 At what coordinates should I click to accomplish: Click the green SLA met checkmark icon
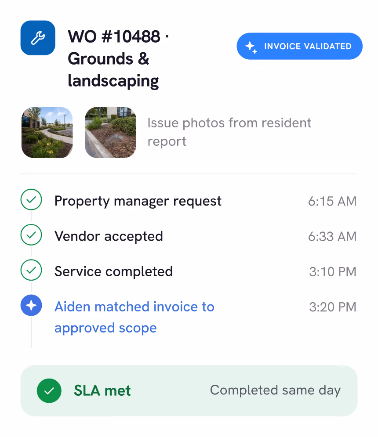[49, 391]
